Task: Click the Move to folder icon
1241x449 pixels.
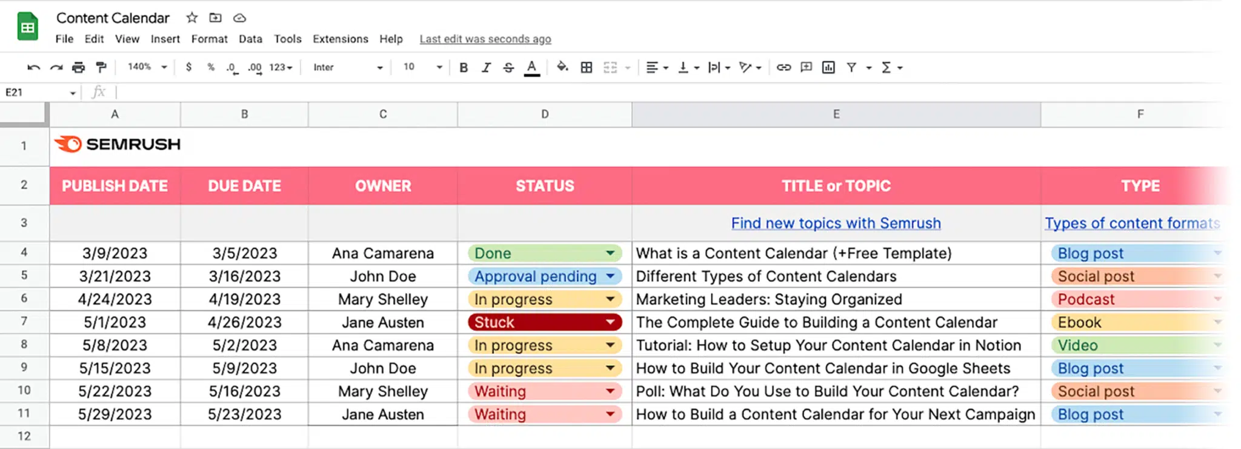Action: point(215,18)
